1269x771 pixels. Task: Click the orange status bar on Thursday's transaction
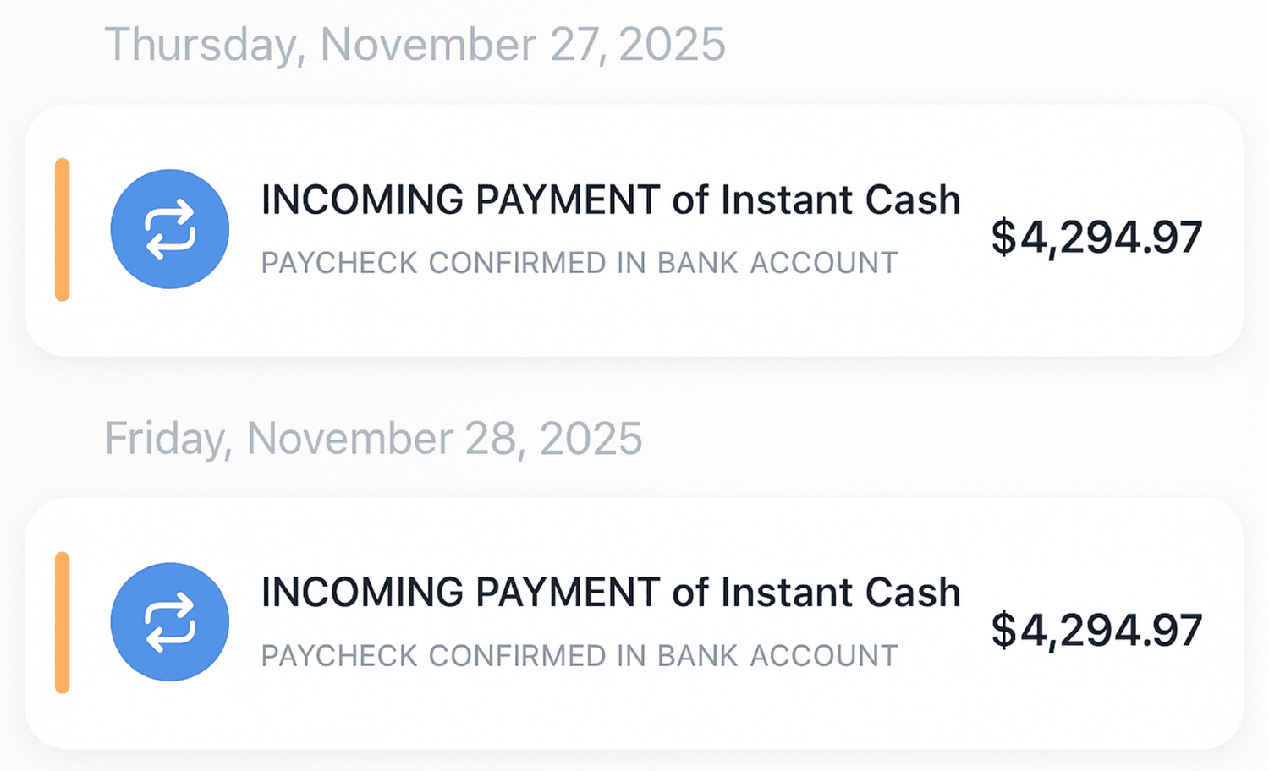click(62, 228)
